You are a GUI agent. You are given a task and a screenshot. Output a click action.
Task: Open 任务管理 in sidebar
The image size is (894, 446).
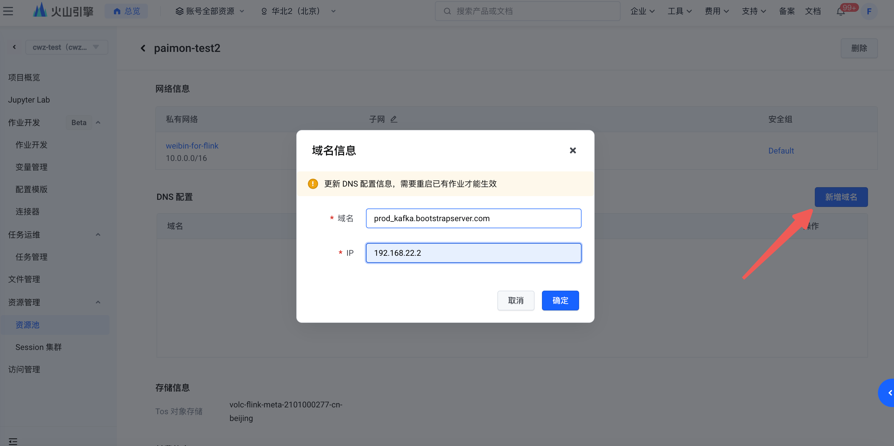click(x=32, y=257)
